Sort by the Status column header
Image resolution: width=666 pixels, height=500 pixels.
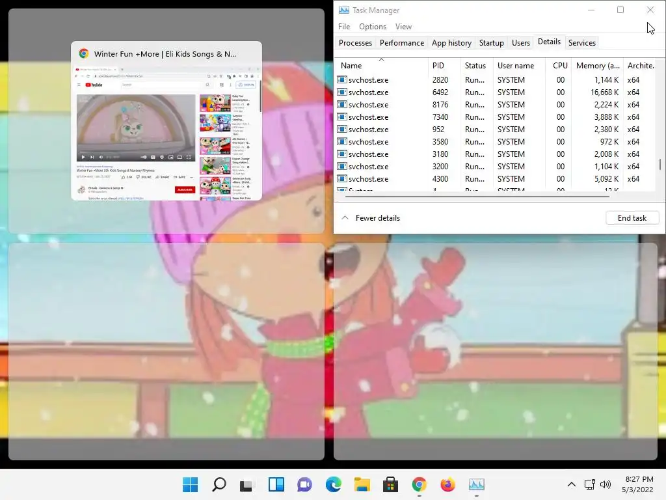(476, 66)
